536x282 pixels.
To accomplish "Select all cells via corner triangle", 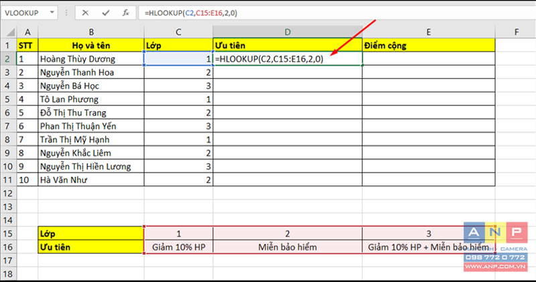I will (11, 32).
